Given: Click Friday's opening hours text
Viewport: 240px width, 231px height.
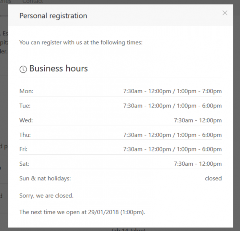Looking at the screenshot, I should click(x=172, y=149).
